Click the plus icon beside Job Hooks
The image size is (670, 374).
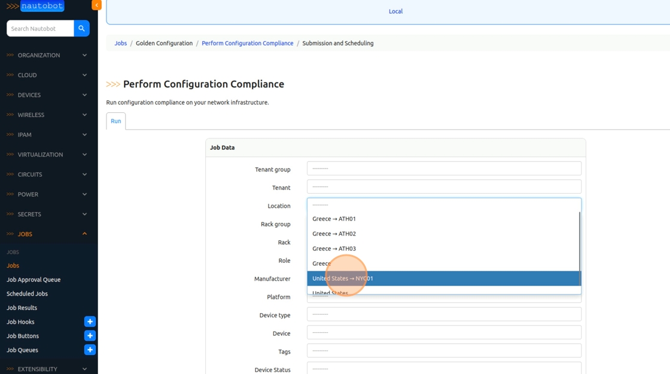coord(90,322)
